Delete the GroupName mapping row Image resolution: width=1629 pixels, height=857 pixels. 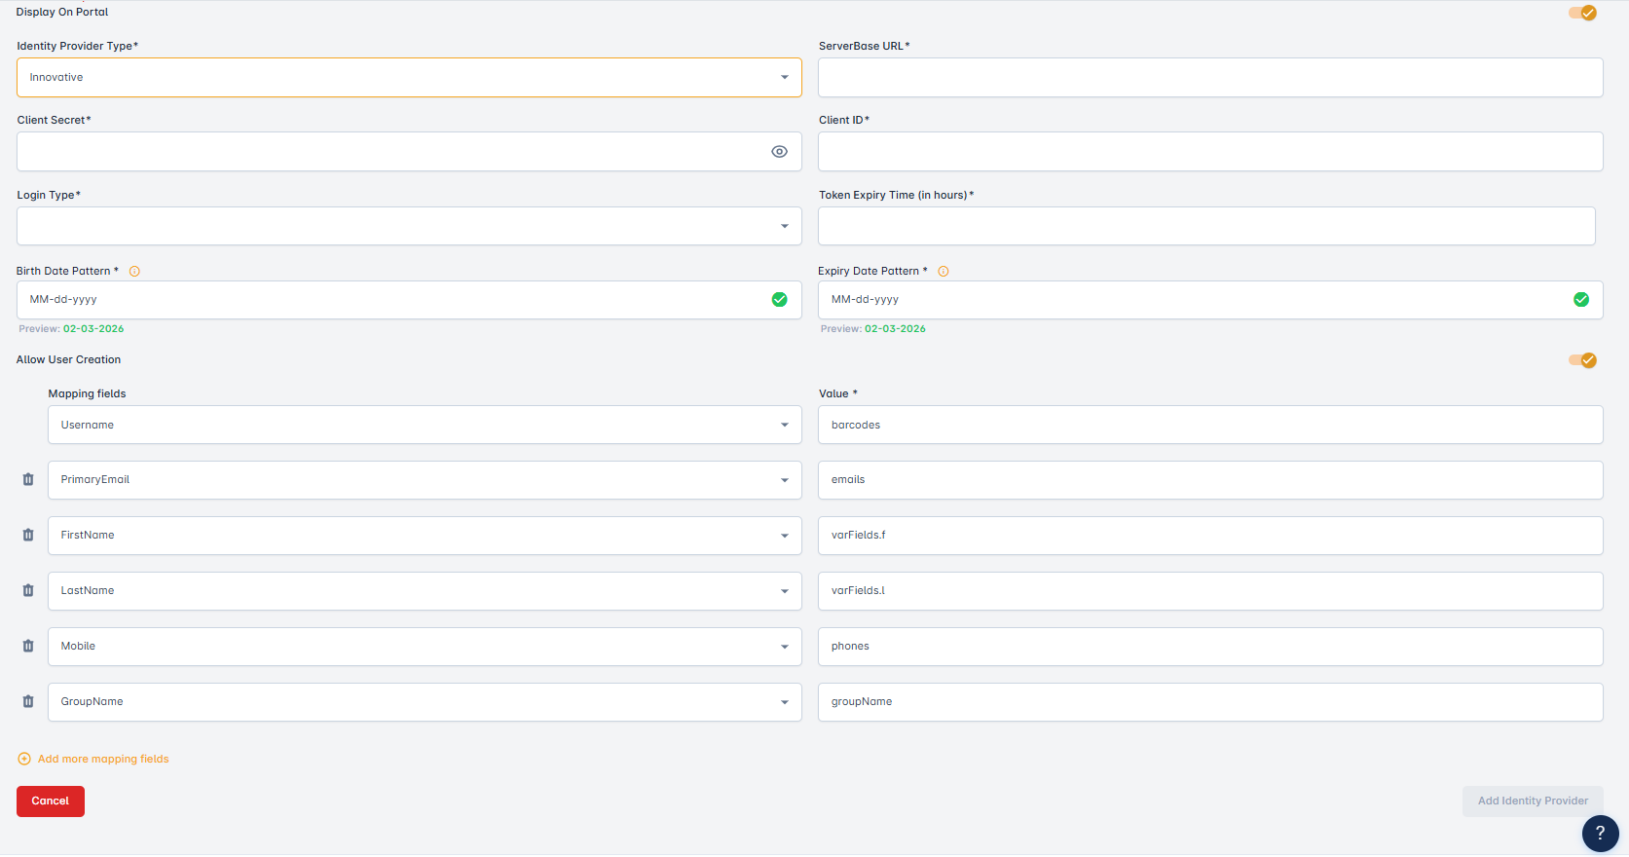tap(28, 702)
